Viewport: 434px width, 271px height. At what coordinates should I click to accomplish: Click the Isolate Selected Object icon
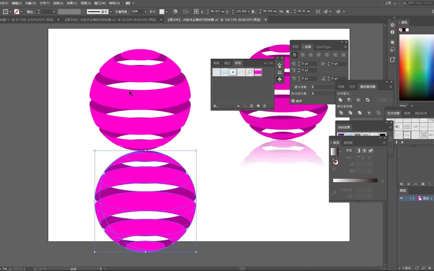(318, 12)
